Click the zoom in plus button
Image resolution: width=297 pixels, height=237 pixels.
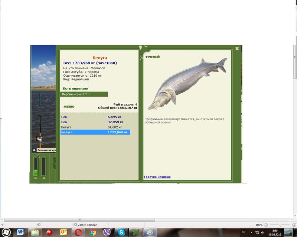[294, 225]
